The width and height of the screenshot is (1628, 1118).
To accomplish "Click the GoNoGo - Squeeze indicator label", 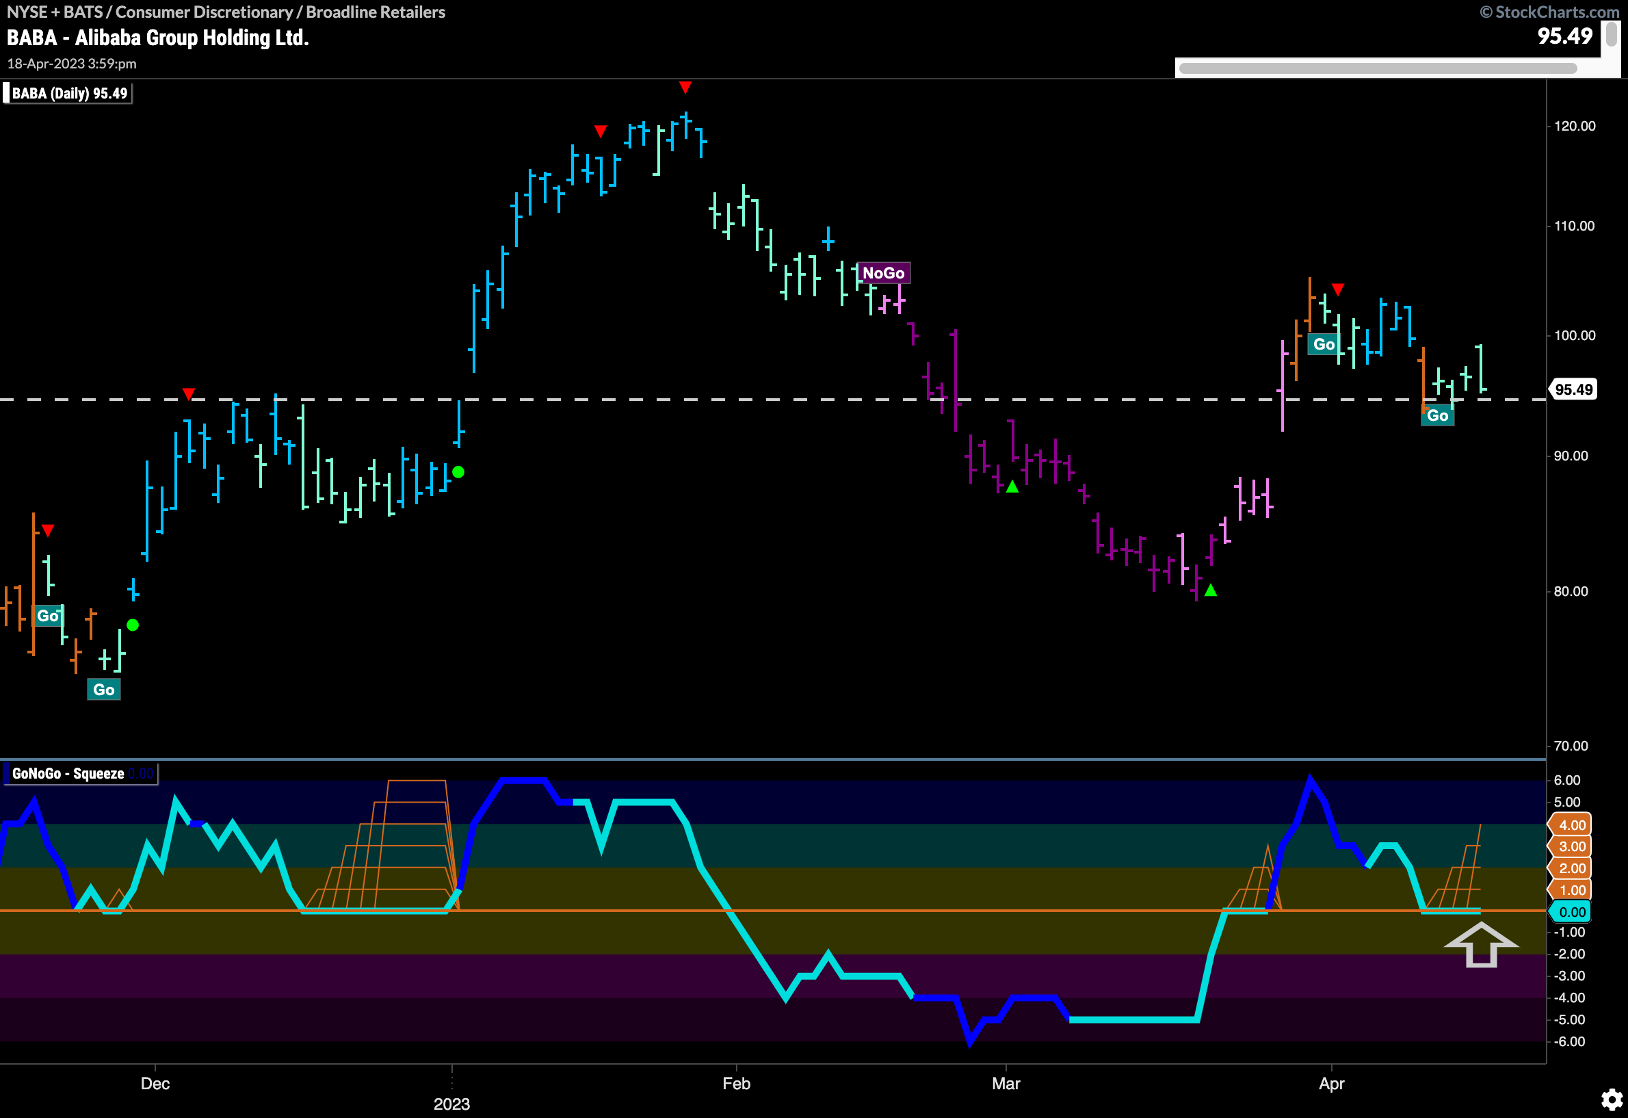I will click(81, 774).
